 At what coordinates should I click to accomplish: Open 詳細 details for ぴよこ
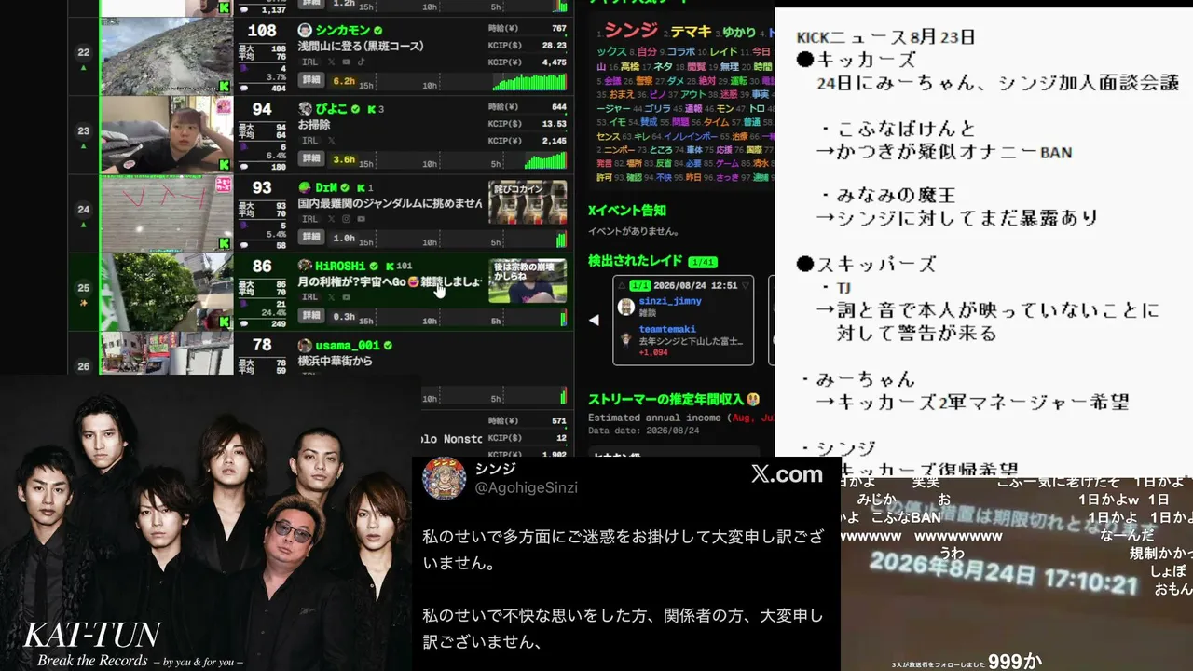point(311,159)
